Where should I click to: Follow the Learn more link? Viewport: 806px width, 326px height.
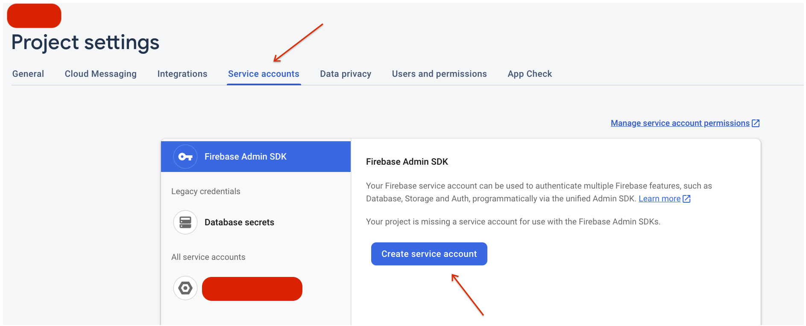coord(659,199)
